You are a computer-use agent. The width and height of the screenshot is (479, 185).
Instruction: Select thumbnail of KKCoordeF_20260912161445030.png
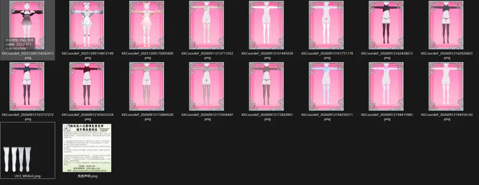pos(266,25)
